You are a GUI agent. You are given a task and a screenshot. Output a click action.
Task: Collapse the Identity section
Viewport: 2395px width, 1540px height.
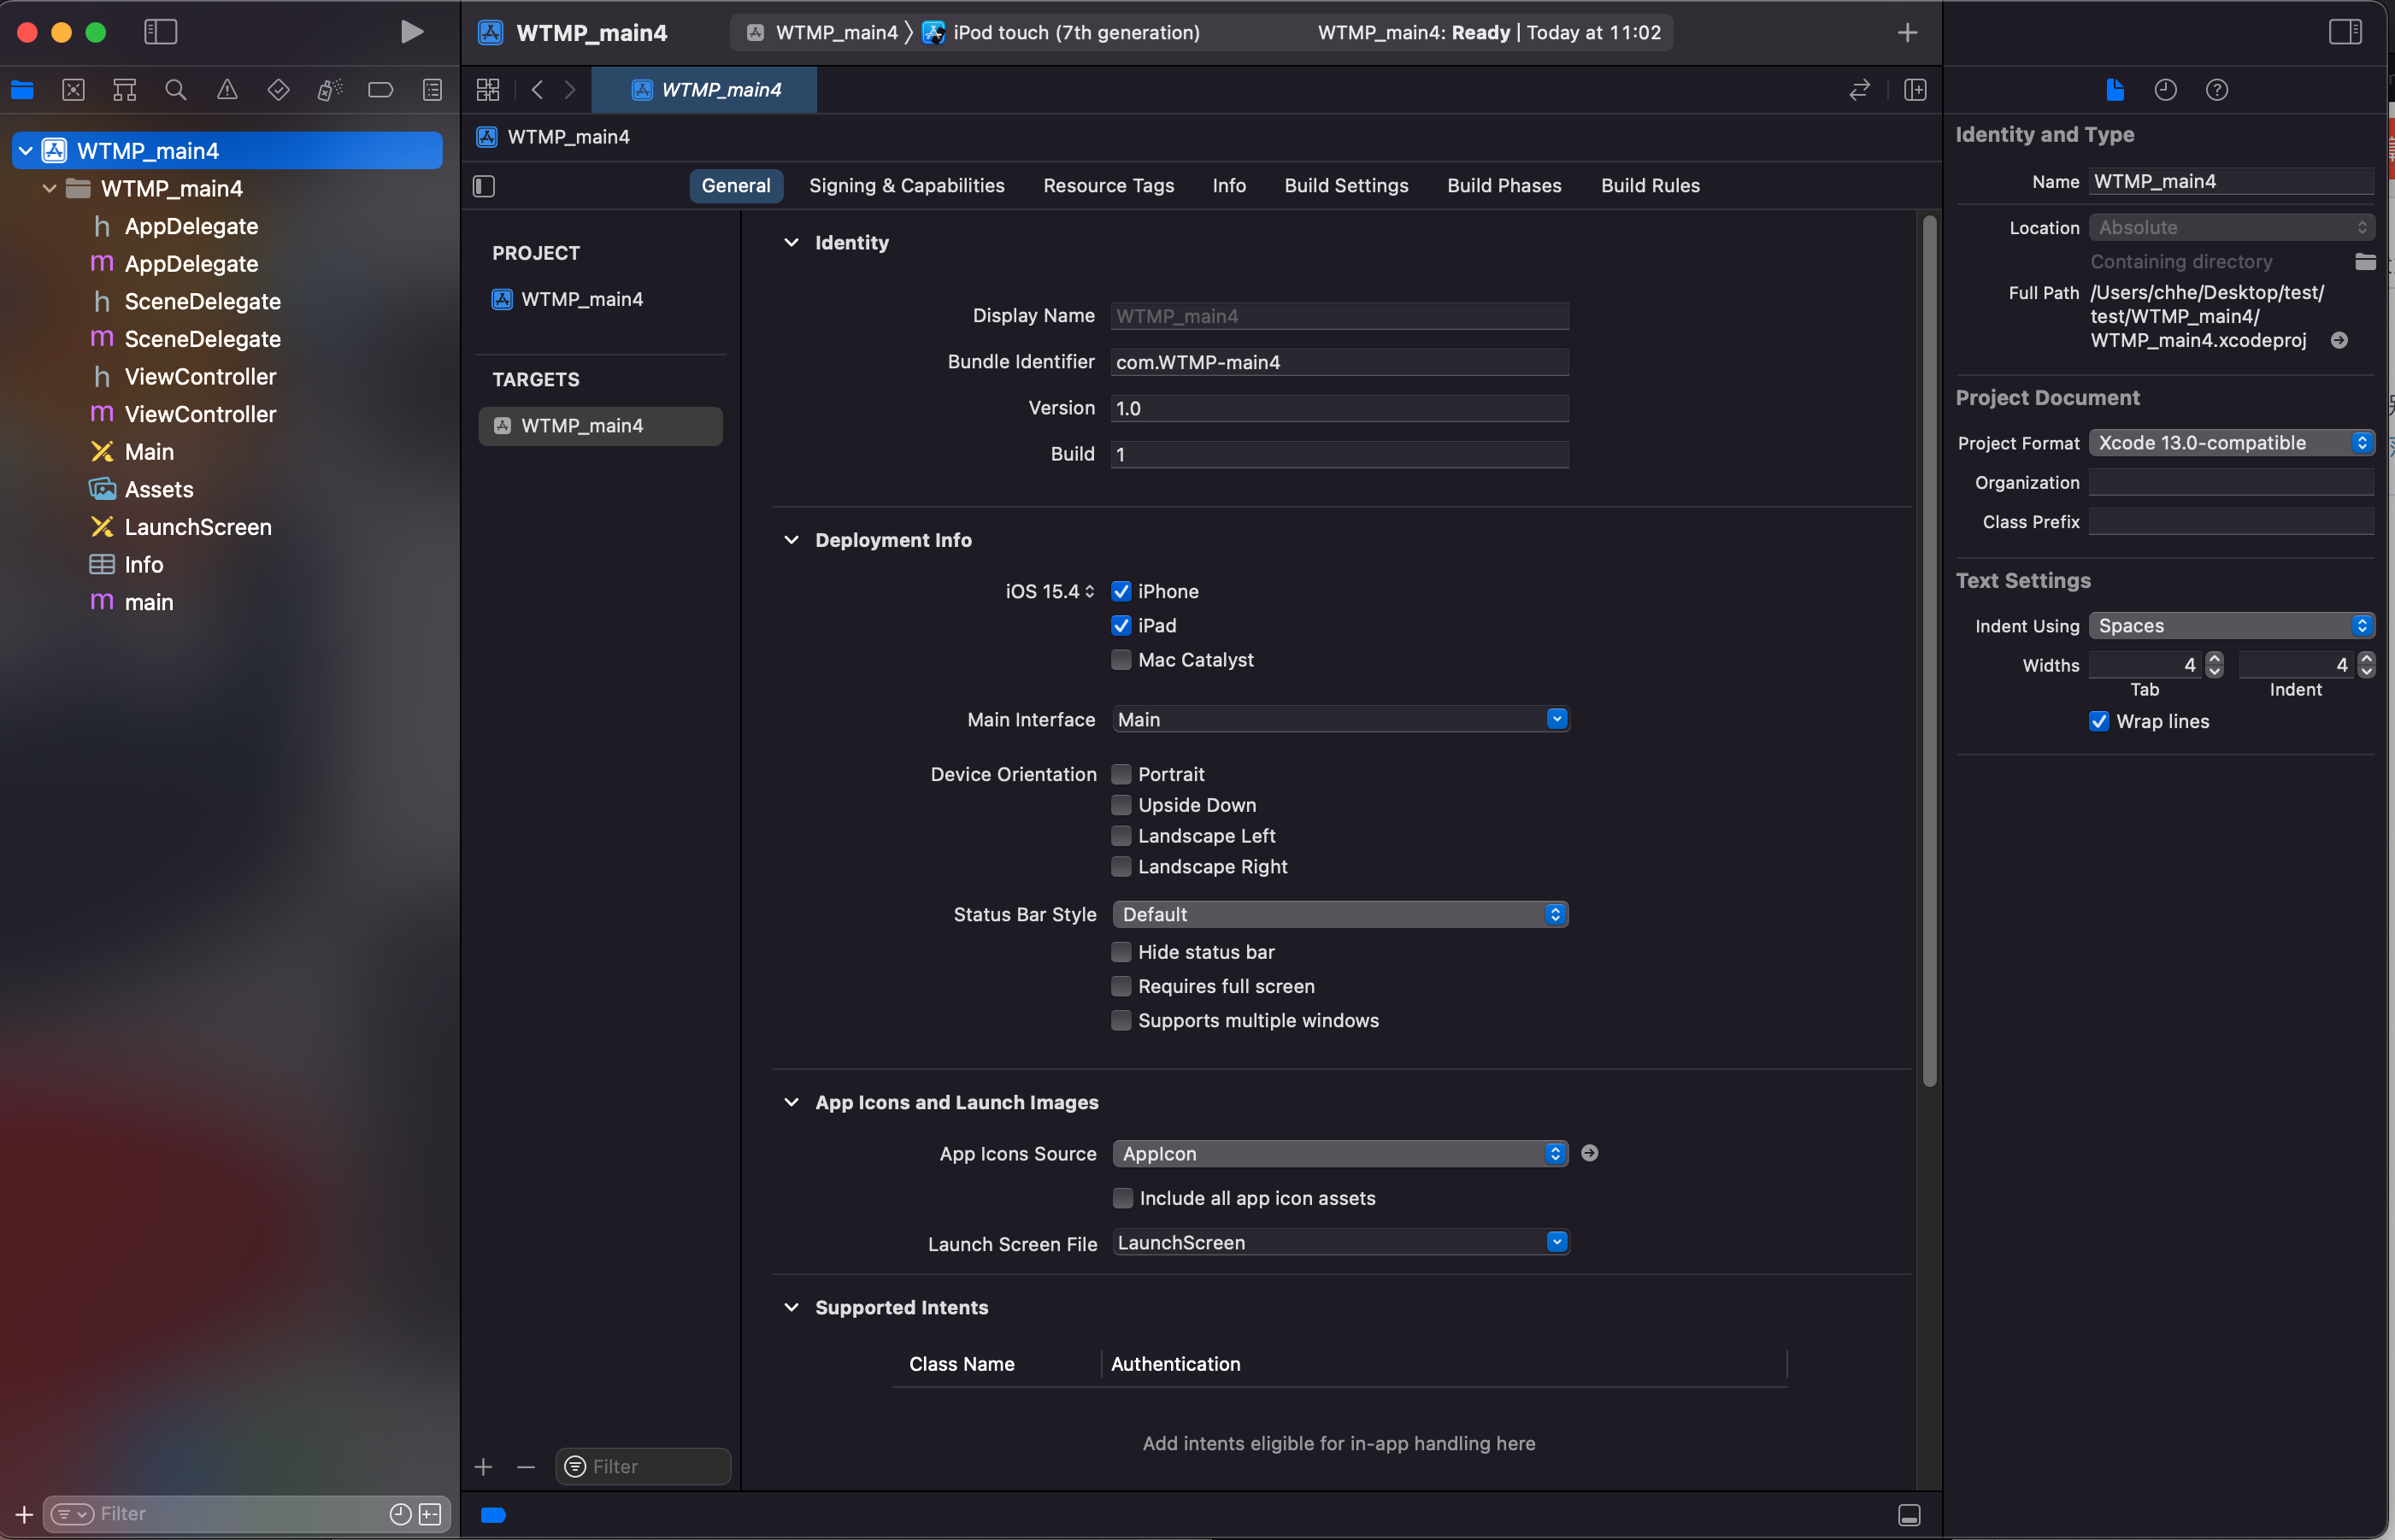(x=791, y=242)
